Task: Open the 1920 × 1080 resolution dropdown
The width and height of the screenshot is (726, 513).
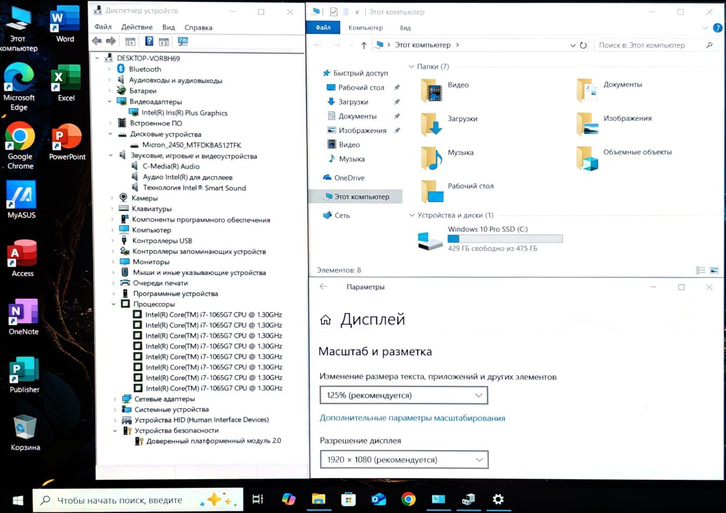Action: pos(404,460)
